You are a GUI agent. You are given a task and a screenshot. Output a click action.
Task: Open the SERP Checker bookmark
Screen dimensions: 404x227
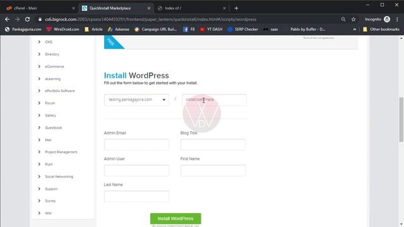pyautogui.click(x=242, y=30)
